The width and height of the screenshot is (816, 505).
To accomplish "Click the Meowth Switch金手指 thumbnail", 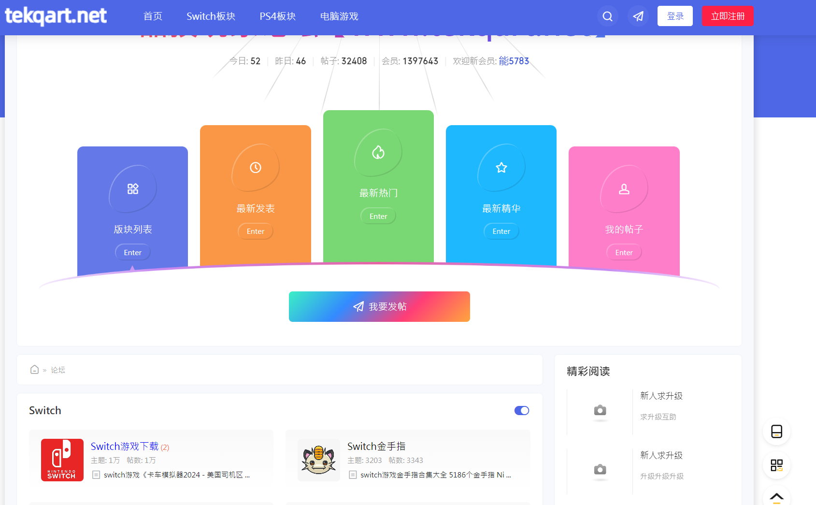I will pos(318,460).
